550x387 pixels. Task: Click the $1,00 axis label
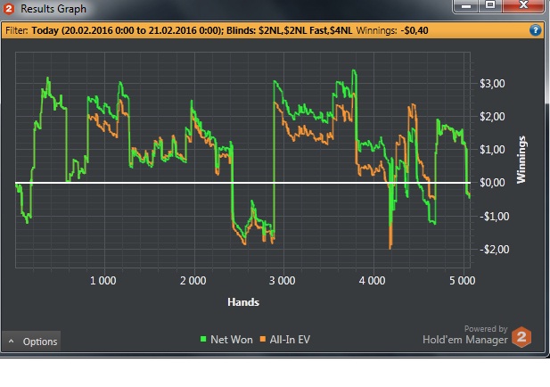coord(492,150)
